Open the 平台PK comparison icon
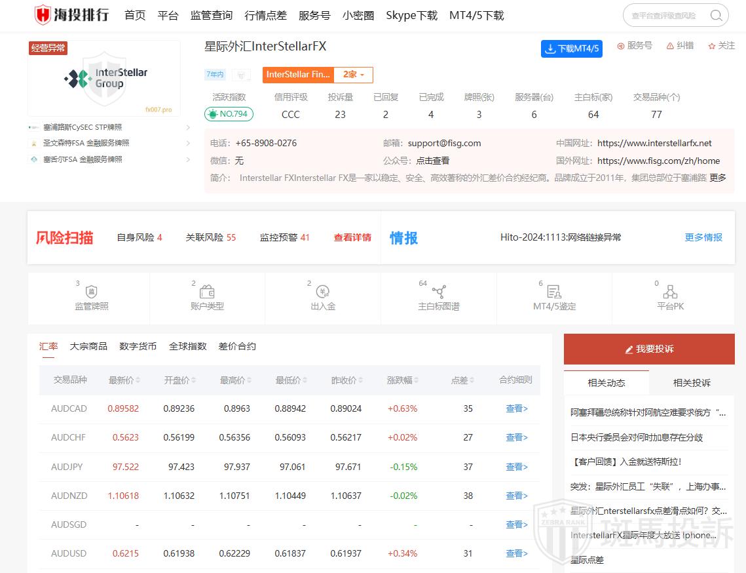 click(x=670, y=292)
